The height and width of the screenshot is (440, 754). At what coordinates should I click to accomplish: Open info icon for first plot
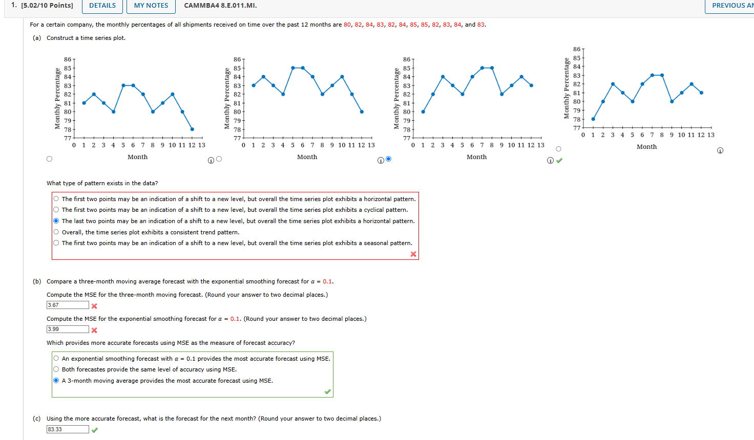(x=211, y=161)
